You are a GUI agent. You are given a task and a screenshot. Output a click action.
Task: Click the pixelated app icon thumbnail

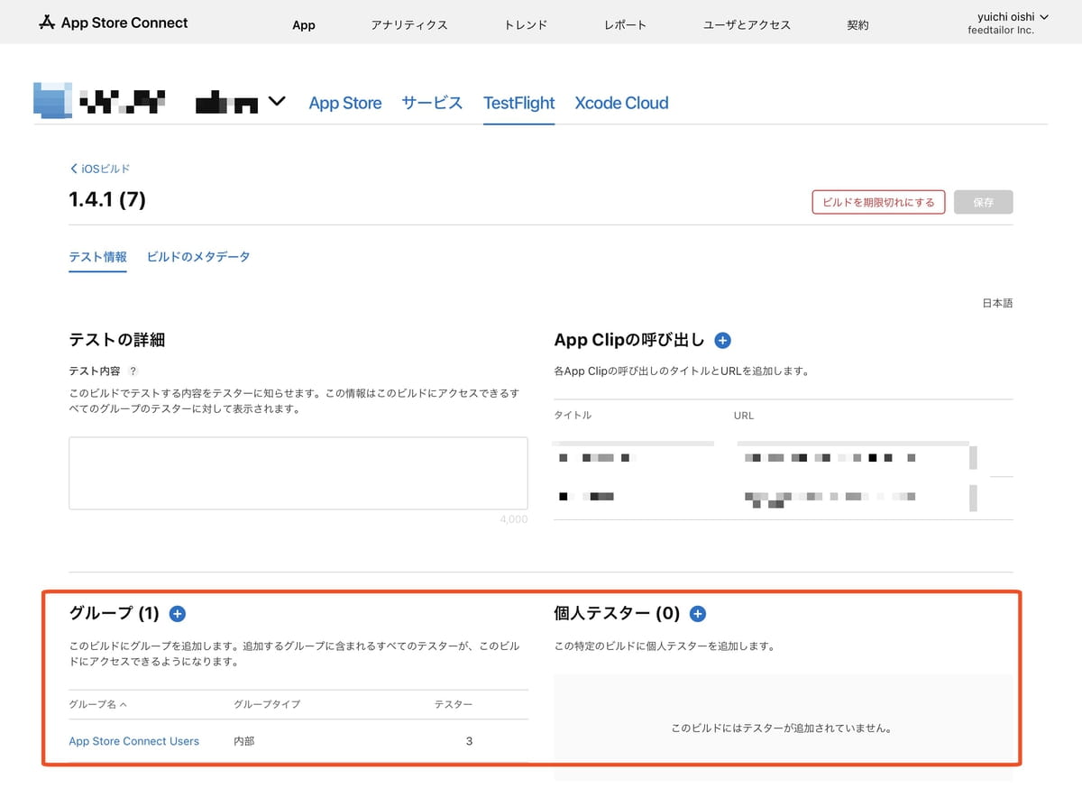point(52,100)
